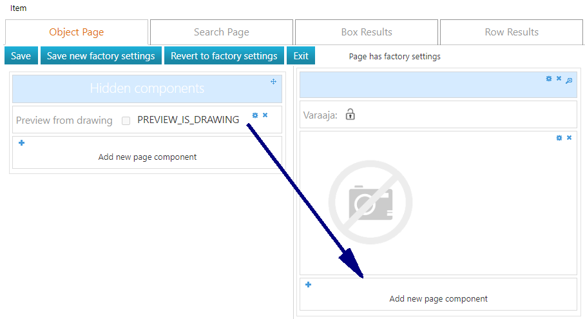
Task: Click the X icon in right blue header
Action: pos(559,79)
